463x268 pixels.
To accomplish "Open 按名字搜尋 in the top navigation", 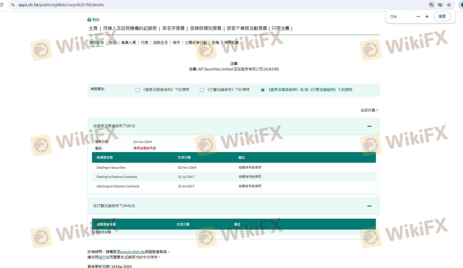I will [173, 28].
